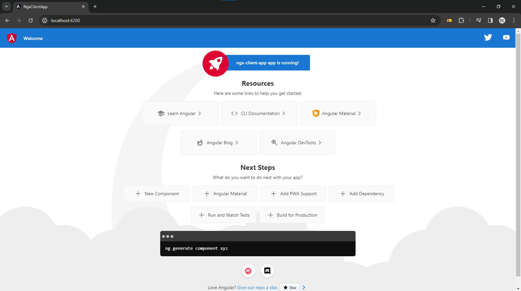The image size is (521, 291).
Task: Reload the localhost page
Action: point(31,20)
